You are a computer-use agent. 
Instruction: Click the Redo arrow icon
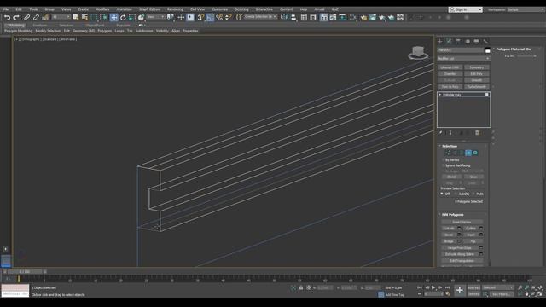click(16, 17)
